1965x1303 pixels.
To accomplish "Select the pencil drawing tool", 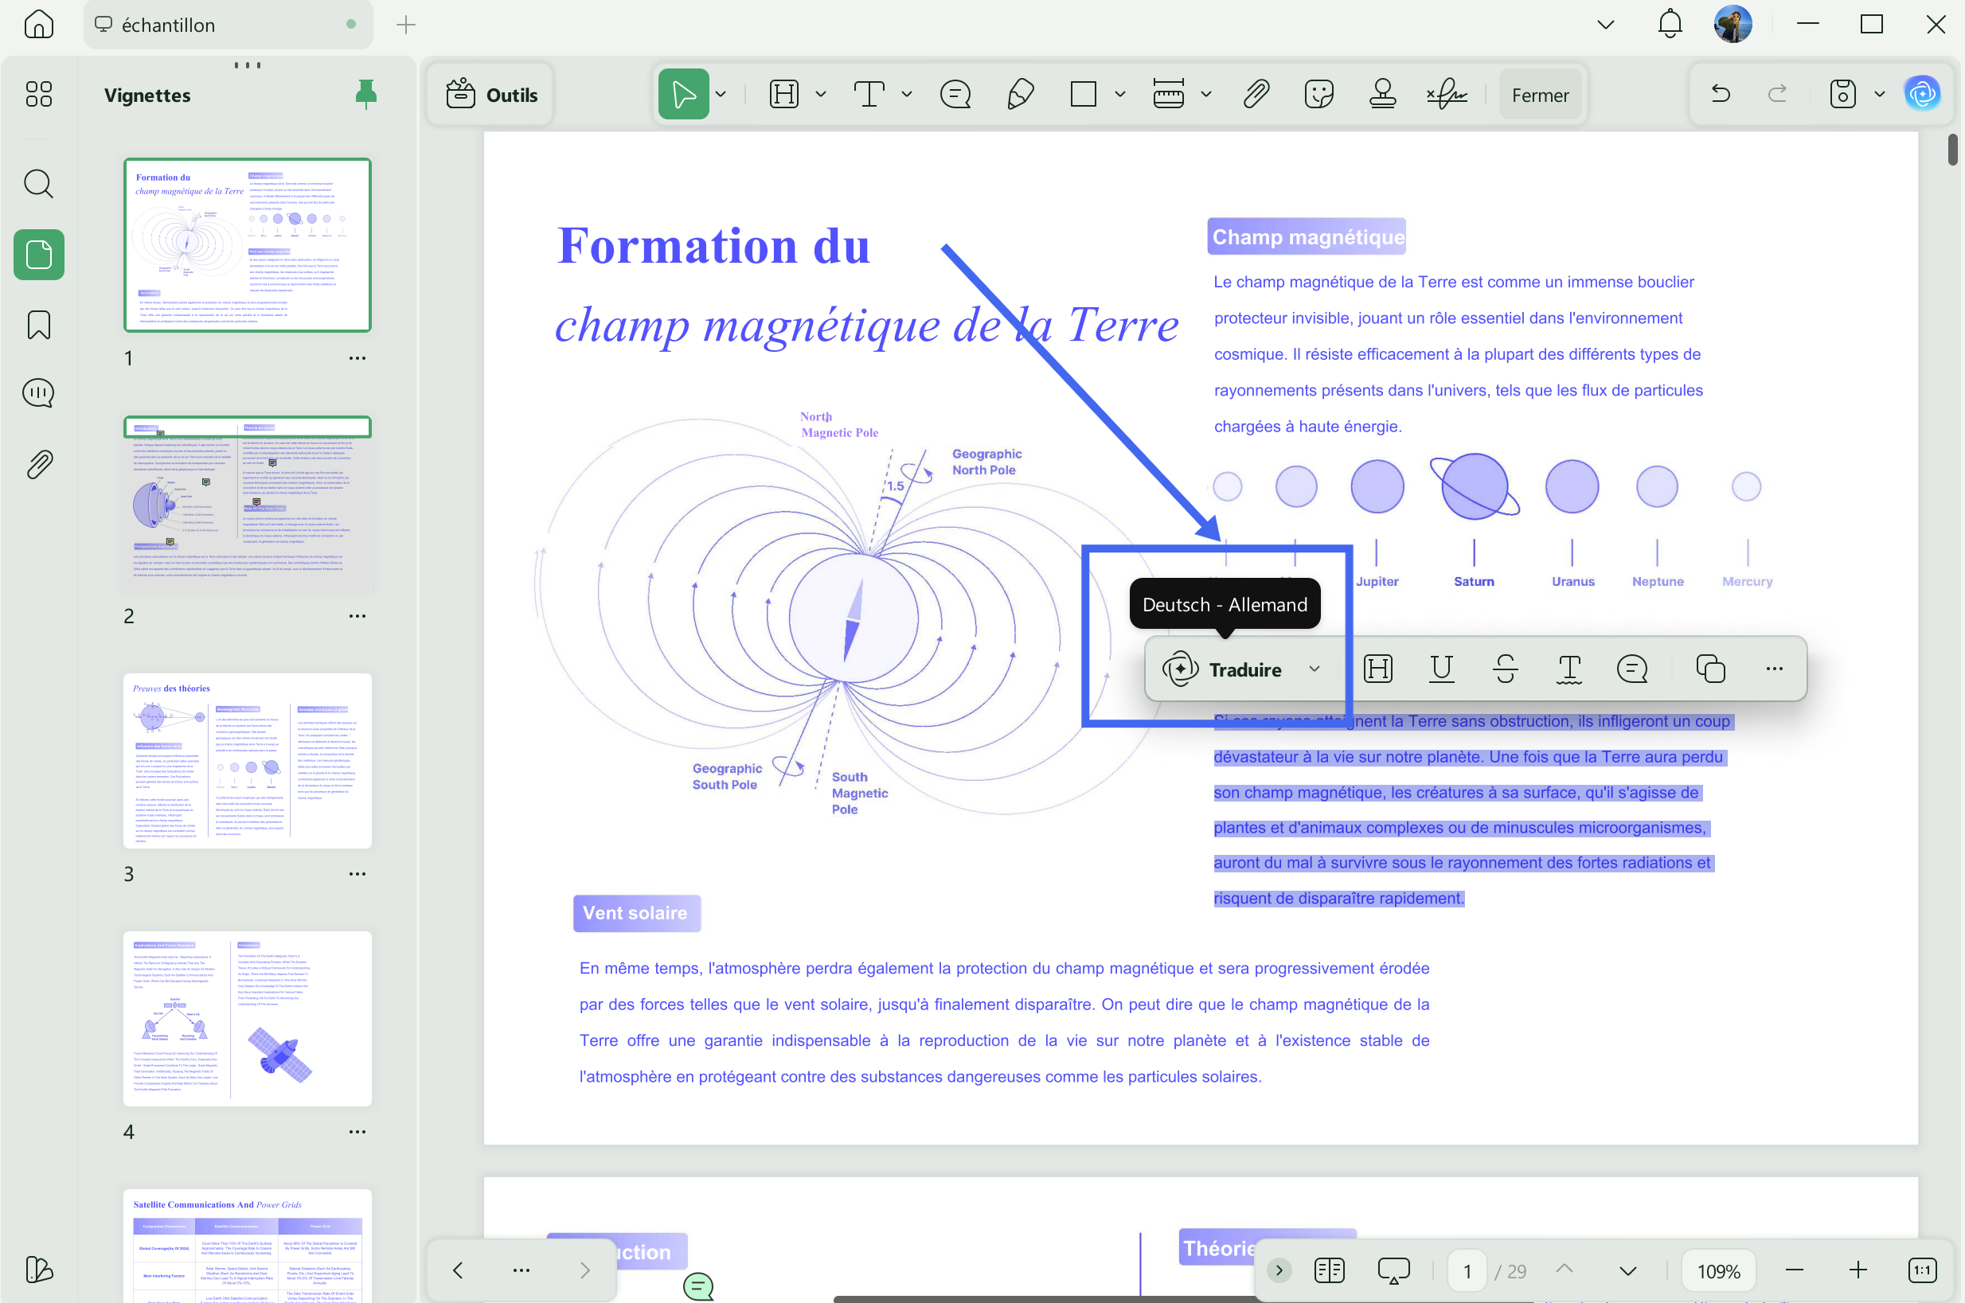I will pos(1020,94).
